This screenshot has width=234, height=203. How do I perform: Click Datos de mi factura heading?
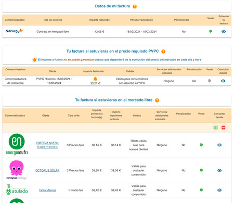click(x=112, y=6)
